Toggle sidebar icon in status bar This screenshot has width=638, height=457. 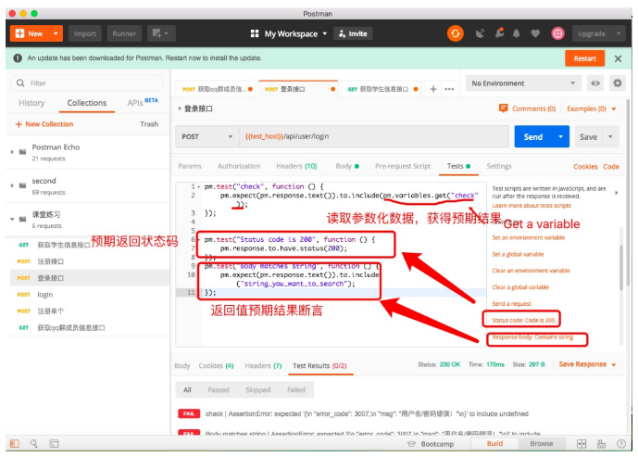15,443
